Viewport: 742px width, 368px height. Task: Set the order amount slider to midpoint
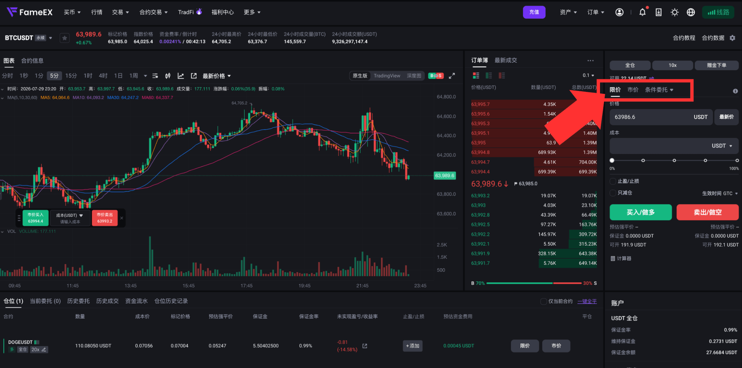674,160
